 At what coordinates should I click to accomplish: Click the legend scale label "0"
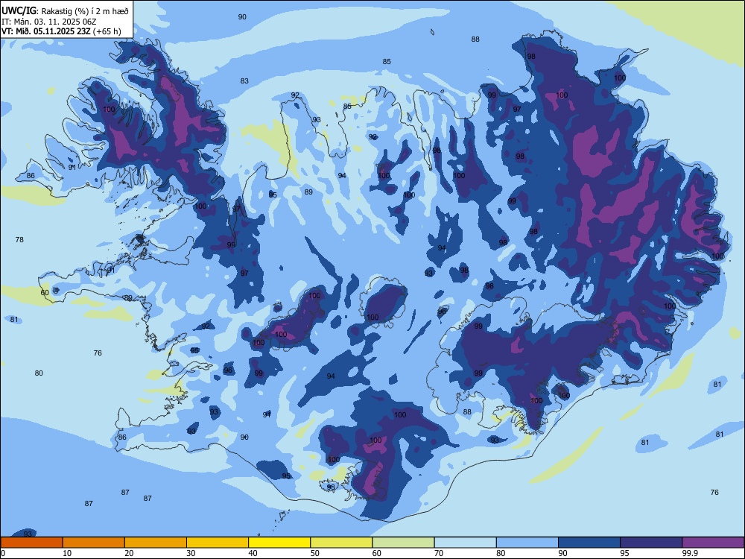point(3,553)
